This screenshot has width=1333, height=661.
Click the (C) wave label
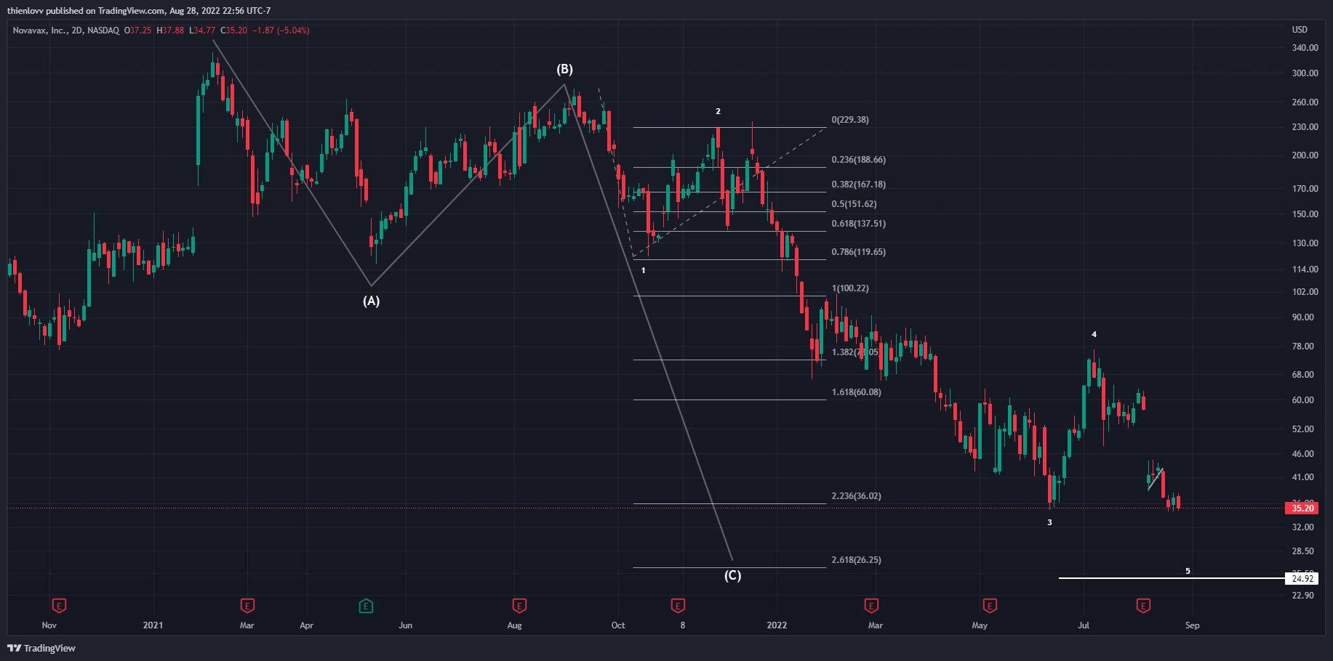point(732,575)
